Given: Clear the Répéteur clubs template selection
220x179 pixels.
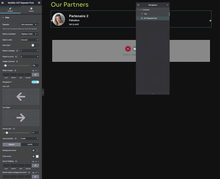Looking at the screenshot, I should (36, 34).
